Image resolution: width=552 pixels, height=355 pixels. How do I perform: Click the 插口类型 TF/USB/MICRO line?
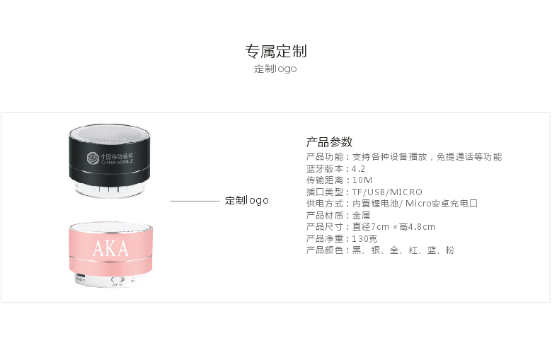pos(364,192)
